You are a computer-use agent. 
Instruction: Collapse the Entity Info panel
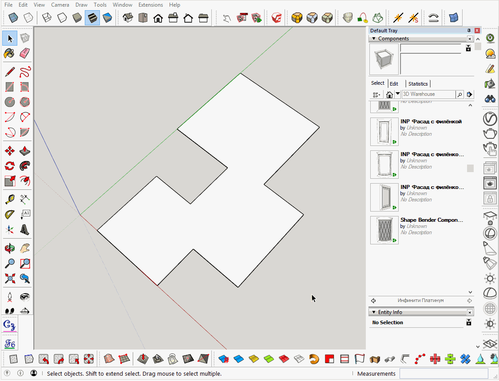374,312
